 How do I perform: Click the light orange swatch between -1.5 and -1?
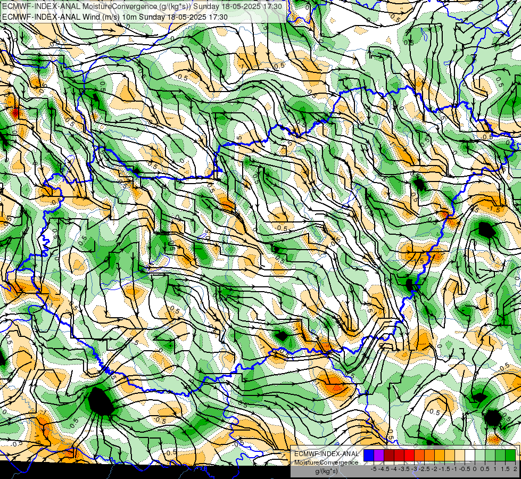[450, 456]
